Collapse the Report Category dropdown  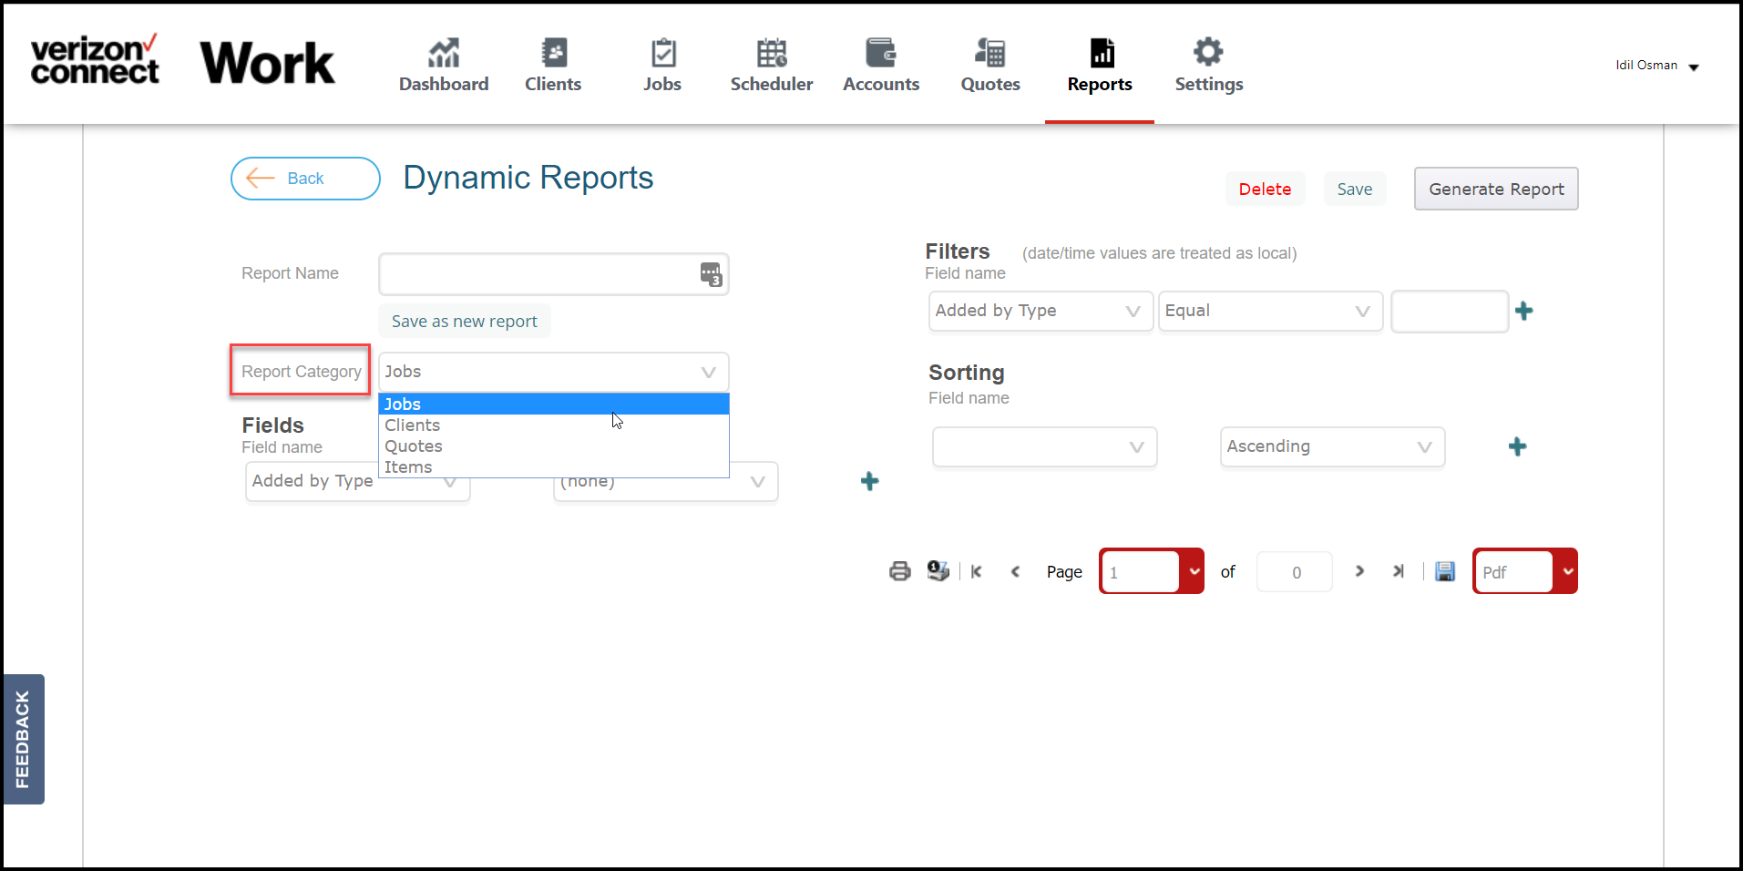click(554, 372)
